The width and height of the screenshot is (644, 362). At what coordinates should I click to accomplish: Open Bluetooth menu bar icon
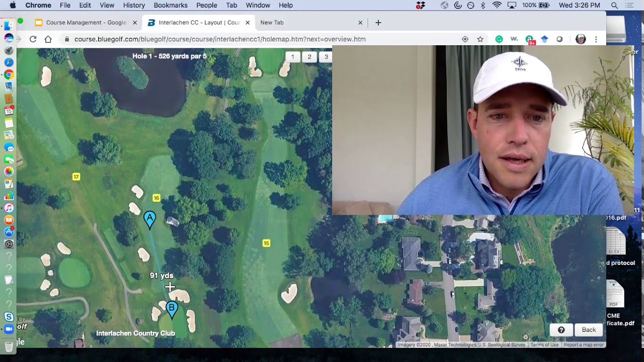point(483,6)
